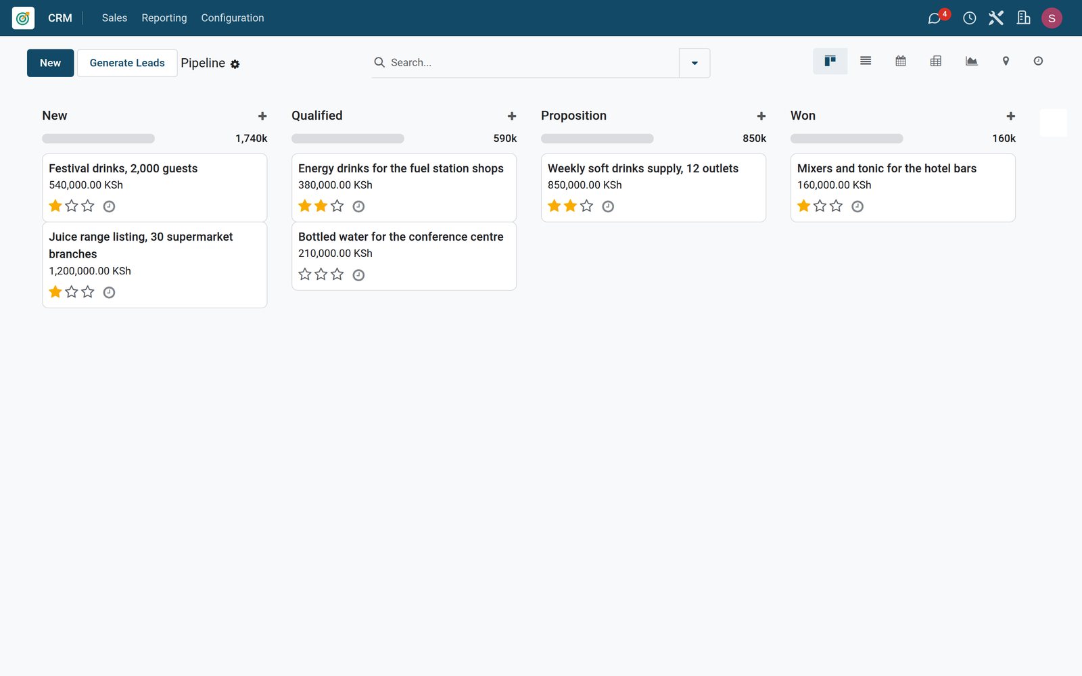This screenshot has width=1082, height=676.
Task: Open Festival drinks, 2,000 guests opportunity
Action: click(x=155, y=187)
